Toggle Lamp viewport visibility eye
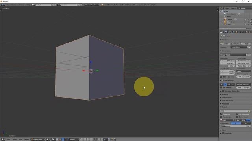Viewport: 252px width, 141px height. click(245, 24)
